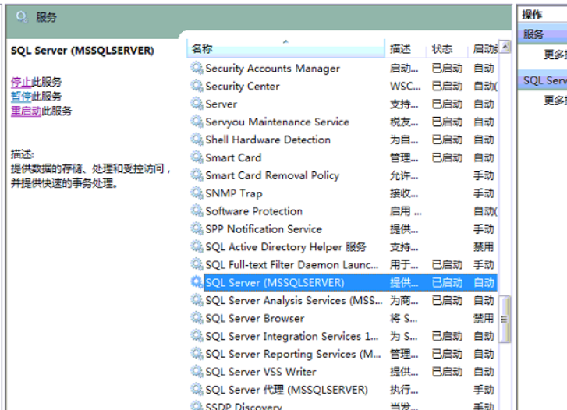The width and height of the screenshot is (567, 410).
Task: Select SQL Active Directory Helper 服务 name
Action: tap(285, 246)
